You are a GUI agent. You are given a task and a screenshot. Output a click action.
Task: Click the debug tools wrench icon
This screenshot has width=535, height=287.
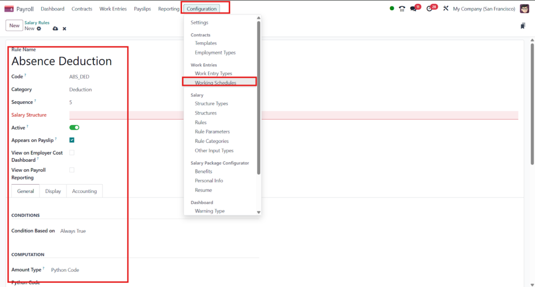pyautogui.click(x=446, y=8)
